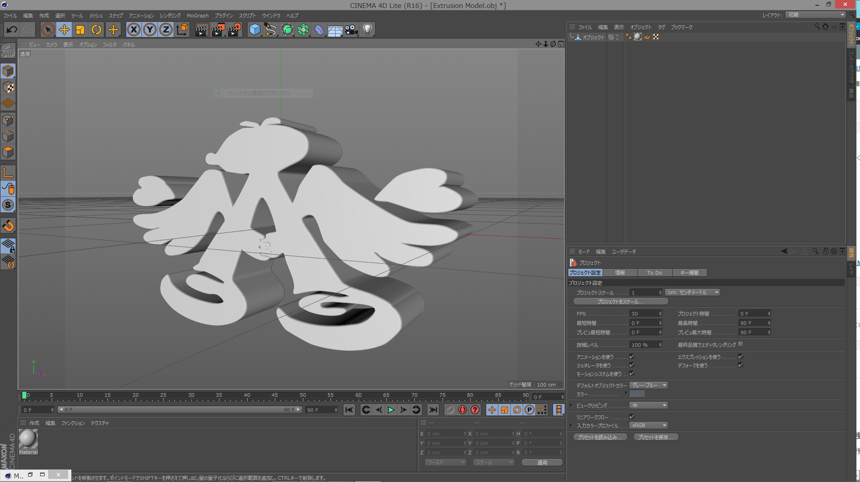Turn off リニアワークフロー
The height and width of the screenshot is (482, 860).
[x=632, y=416]
